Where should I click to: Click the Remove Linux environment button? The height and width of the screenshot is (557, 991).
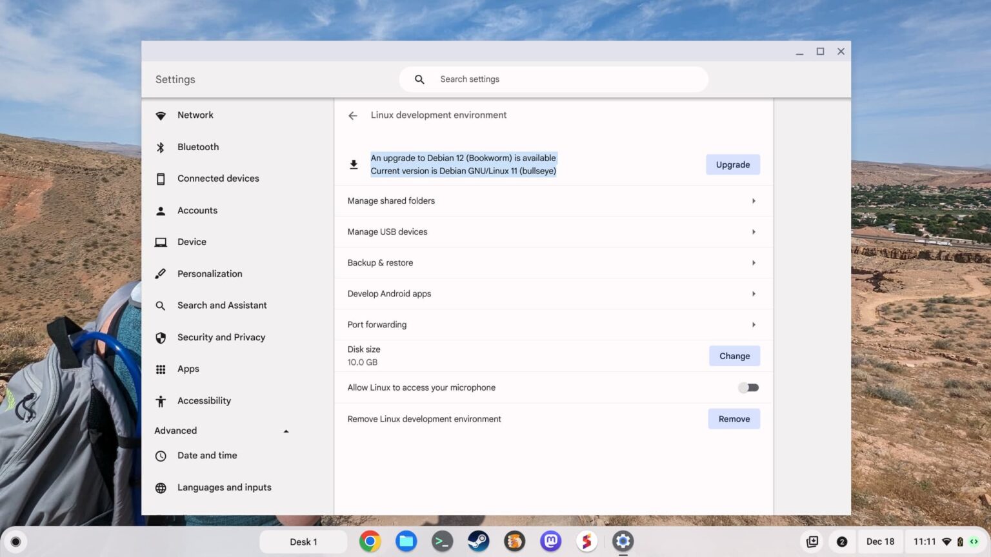coord(734,419)
